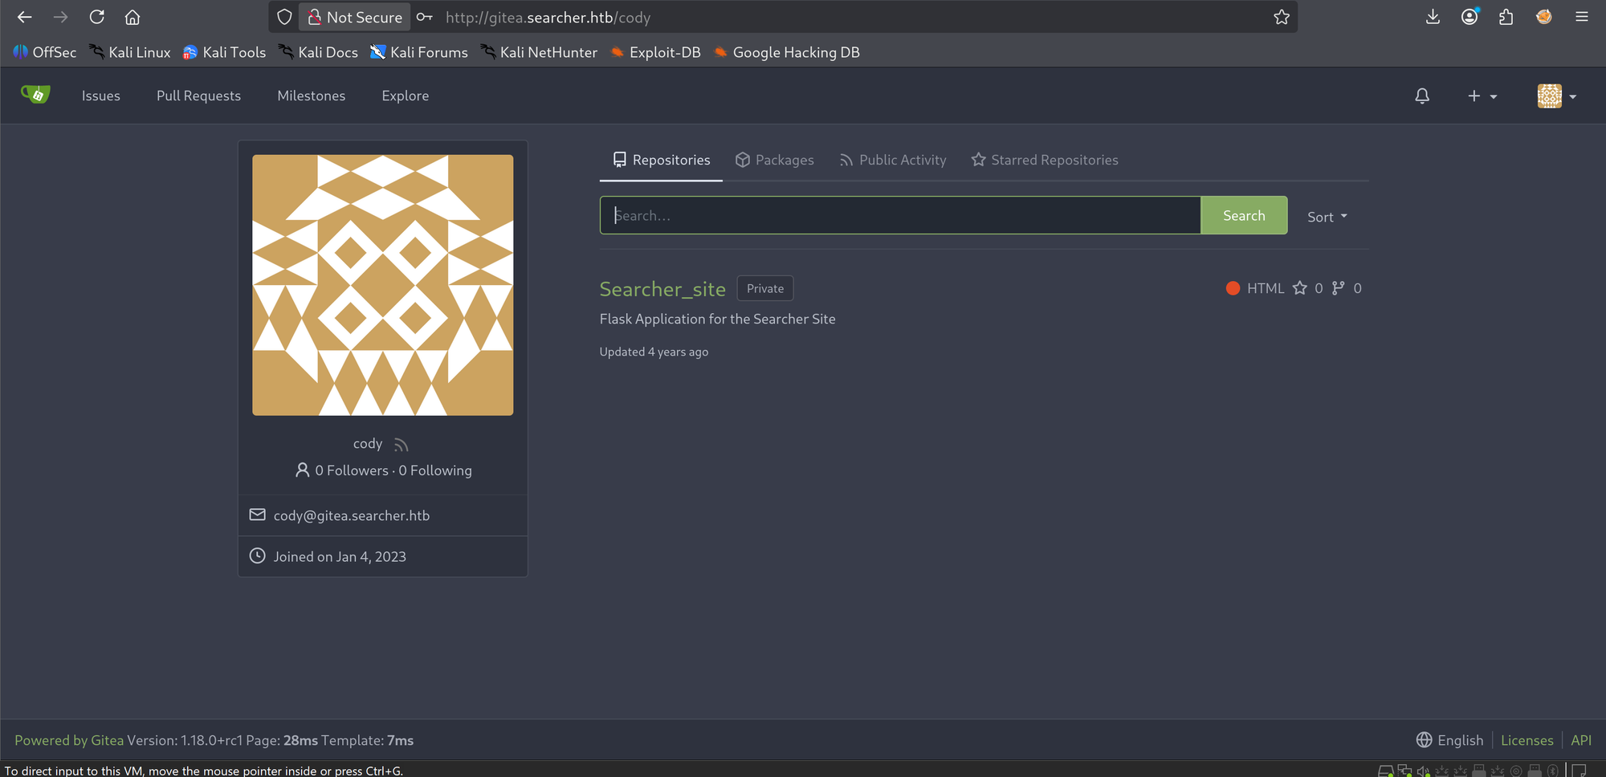Switch to the Repositories tab
Screen dimensions: 1606x777
coord(661,160)
